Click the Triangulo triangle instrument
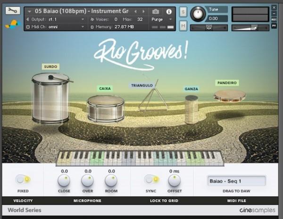 (x=153, y=98)
